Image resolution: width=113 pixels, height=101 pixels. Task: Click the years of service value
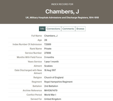click(x=51, y=62)
